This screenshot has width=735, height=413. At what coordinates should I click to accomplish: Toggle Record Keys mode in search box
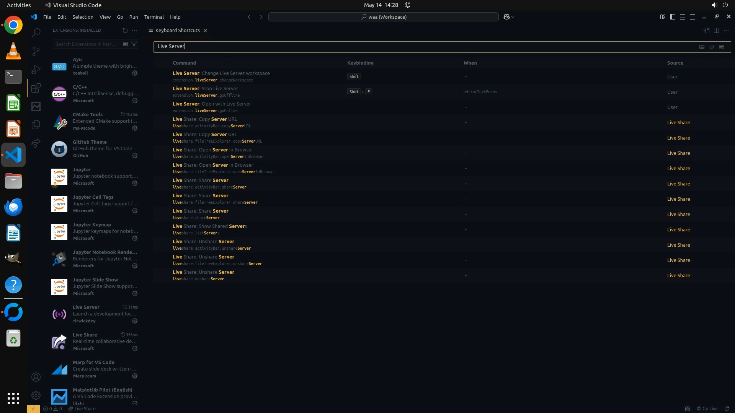pyautogui.click(x=702, y=47)
